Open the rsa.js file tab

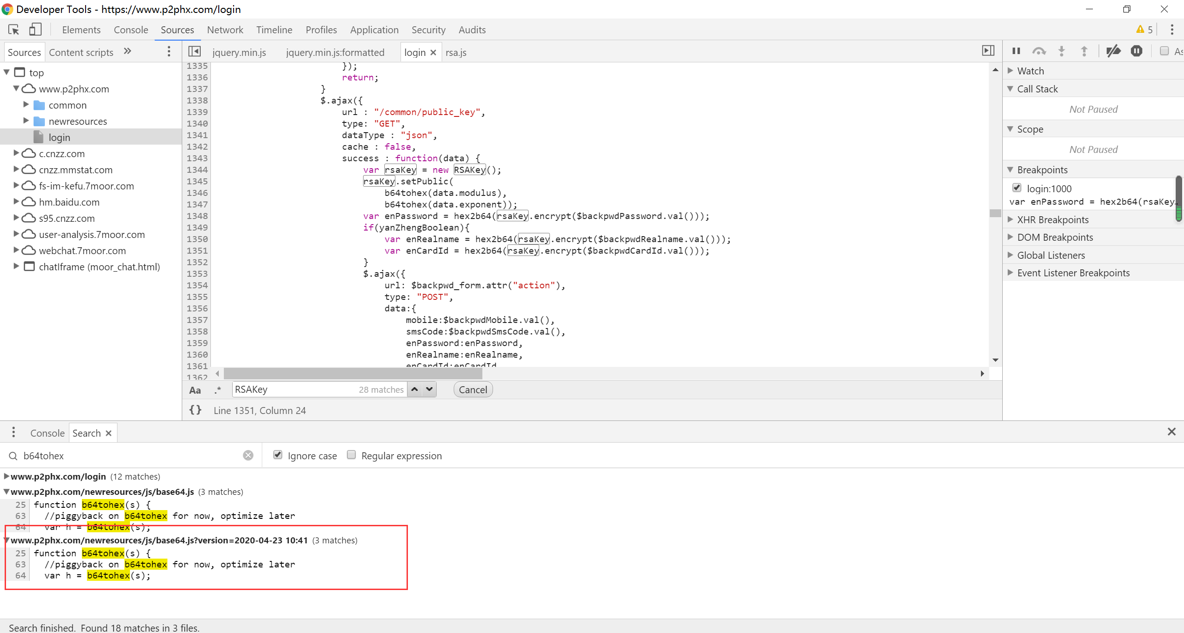tap(456, 53)
